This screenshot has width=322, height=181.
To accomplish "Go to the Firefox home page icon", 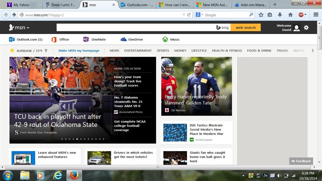I will (x=290, y=15).
